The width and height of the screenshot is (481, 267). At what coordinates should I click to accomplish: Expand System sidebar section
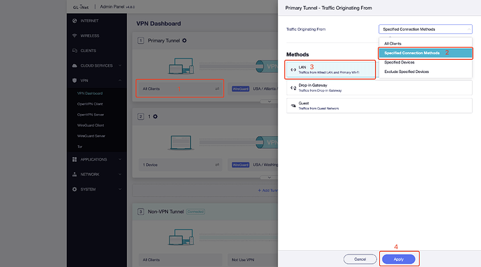(x=120, y=189)
